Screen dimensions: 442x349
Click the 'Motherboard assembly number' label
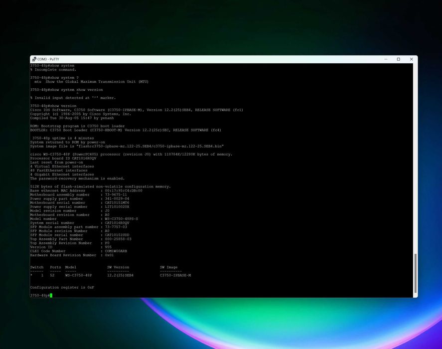(x=60, y=194)
